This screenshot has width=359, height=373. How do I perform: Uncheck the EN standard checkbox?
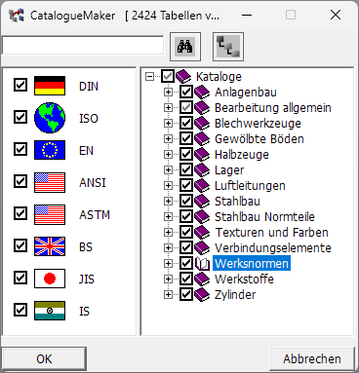20,150
